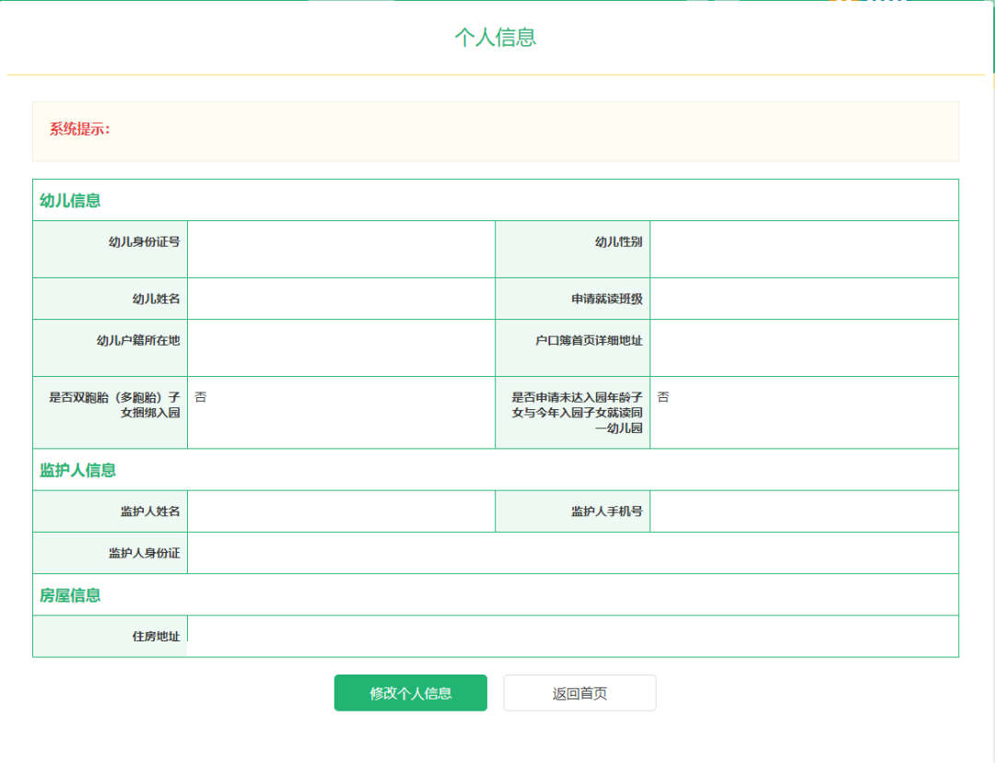Click the empty 幼儿姓名 value cell
This screenshot has height=763, width=995.
341,299
